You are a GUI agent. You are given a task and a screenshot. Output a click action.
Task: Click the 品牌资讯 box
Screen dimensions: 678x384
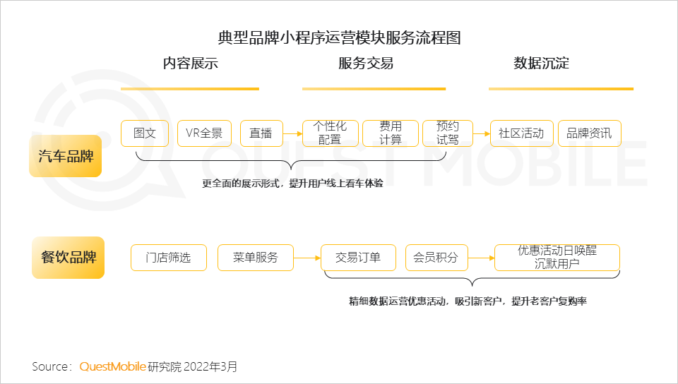pos(590,133)
